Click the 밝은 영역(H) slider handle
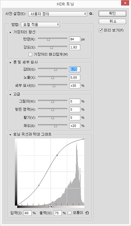The image size is (131, 226). (53, 110)
